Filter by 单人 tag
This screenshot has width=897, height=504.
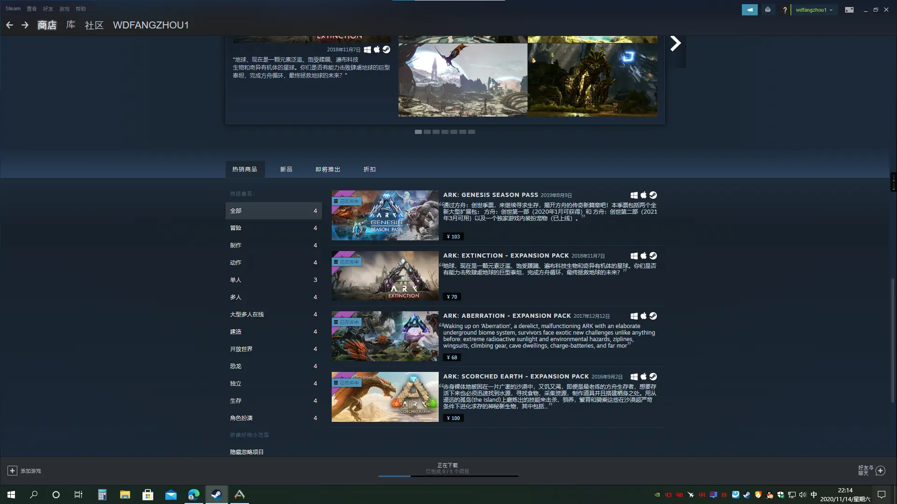pos(274,280)
